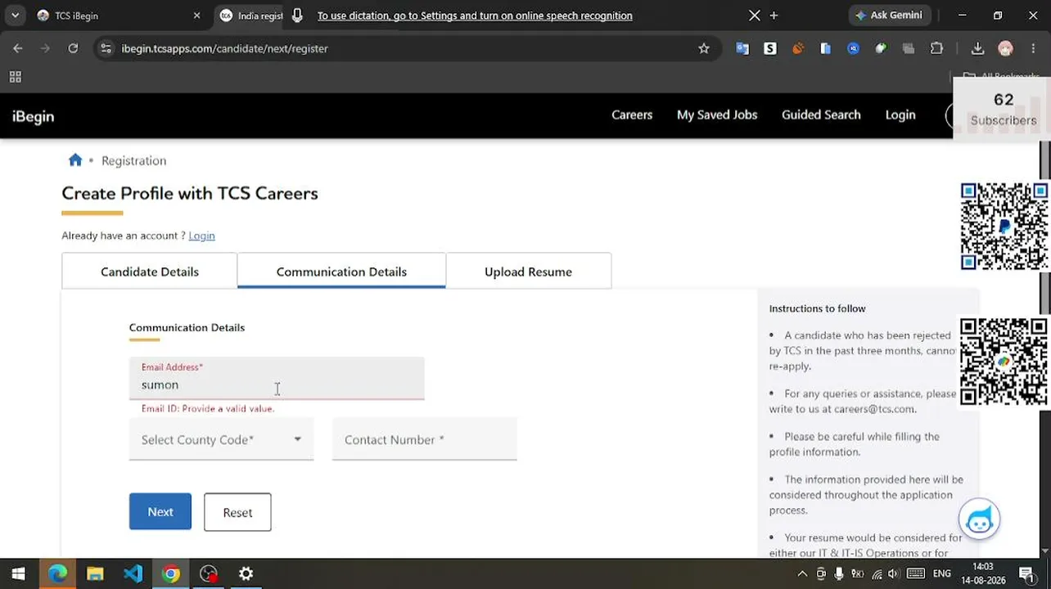Switch to the Candidate Details tab
The width and height of the screenshot is (1051, 589).
[x=150, y=272]
